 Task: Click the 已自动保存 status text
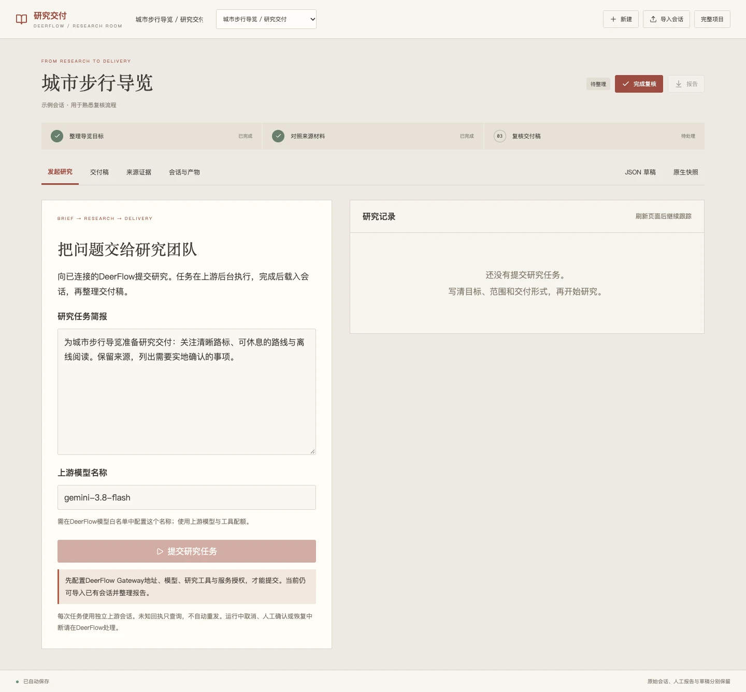point(36,682)
